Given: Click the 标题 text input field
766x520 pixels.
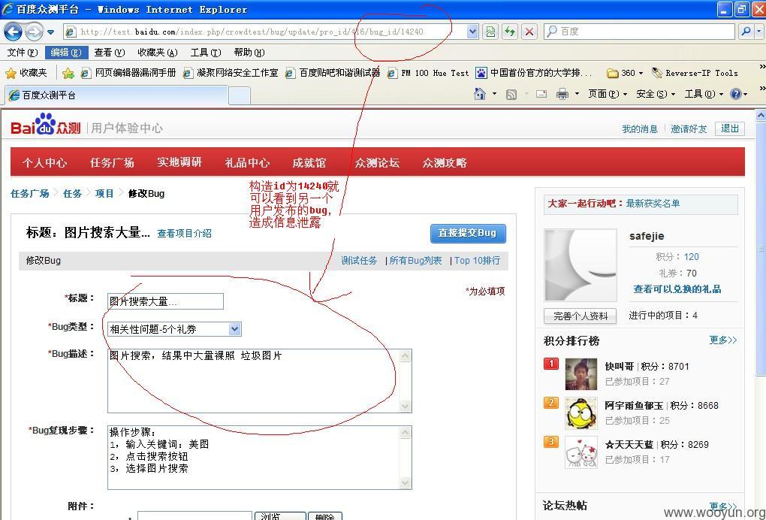Looking at the screenshot, I should (x=165, y=301).
